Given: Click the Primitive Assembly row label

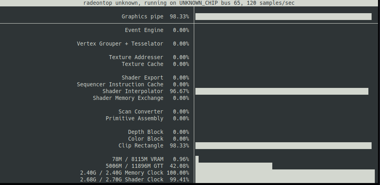Looking at the screenshot, I should pos(134,118).
